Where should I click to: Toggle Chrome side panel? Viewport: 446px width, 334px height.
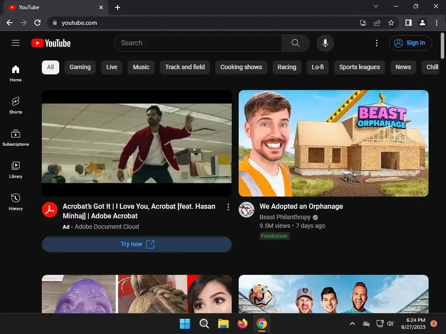(x=409, y=23)
